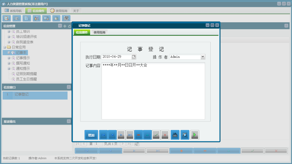Select 证照到期提醒 in the tree

[x=26, y=74]
